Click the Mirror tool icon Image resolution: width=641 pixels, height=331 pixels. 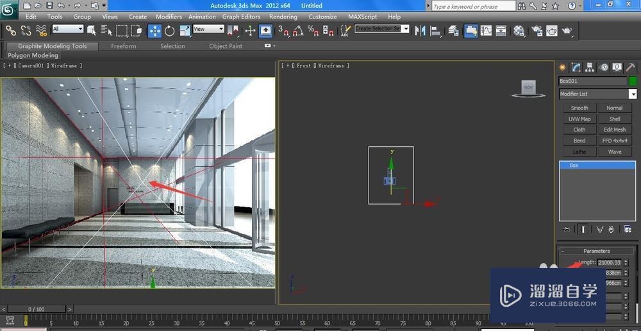pos(420,31)
